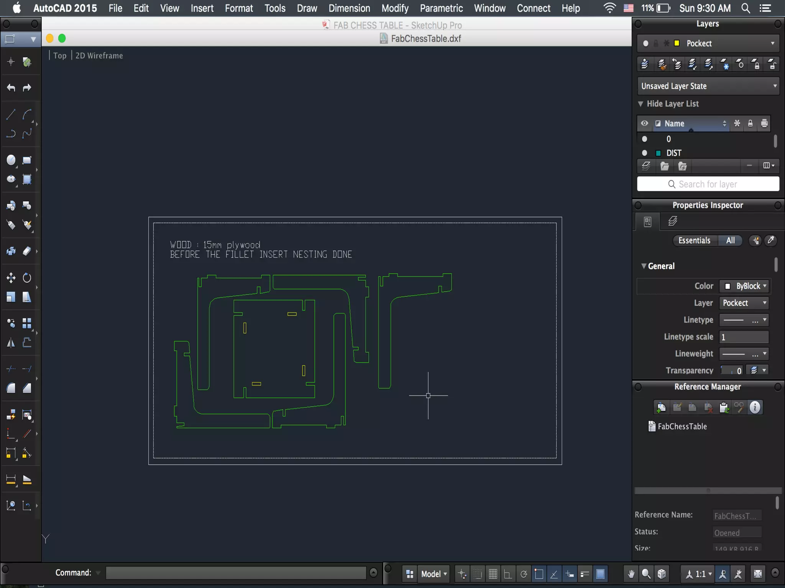
Task: Click the Pan hand icon
Action: [x=631, y=574]
